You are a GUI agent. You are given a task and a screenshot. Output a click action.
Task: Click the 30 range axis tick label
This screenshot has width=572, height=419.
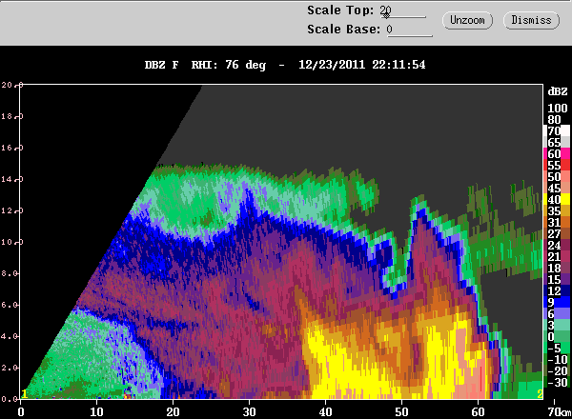click(x=249, y=412)
